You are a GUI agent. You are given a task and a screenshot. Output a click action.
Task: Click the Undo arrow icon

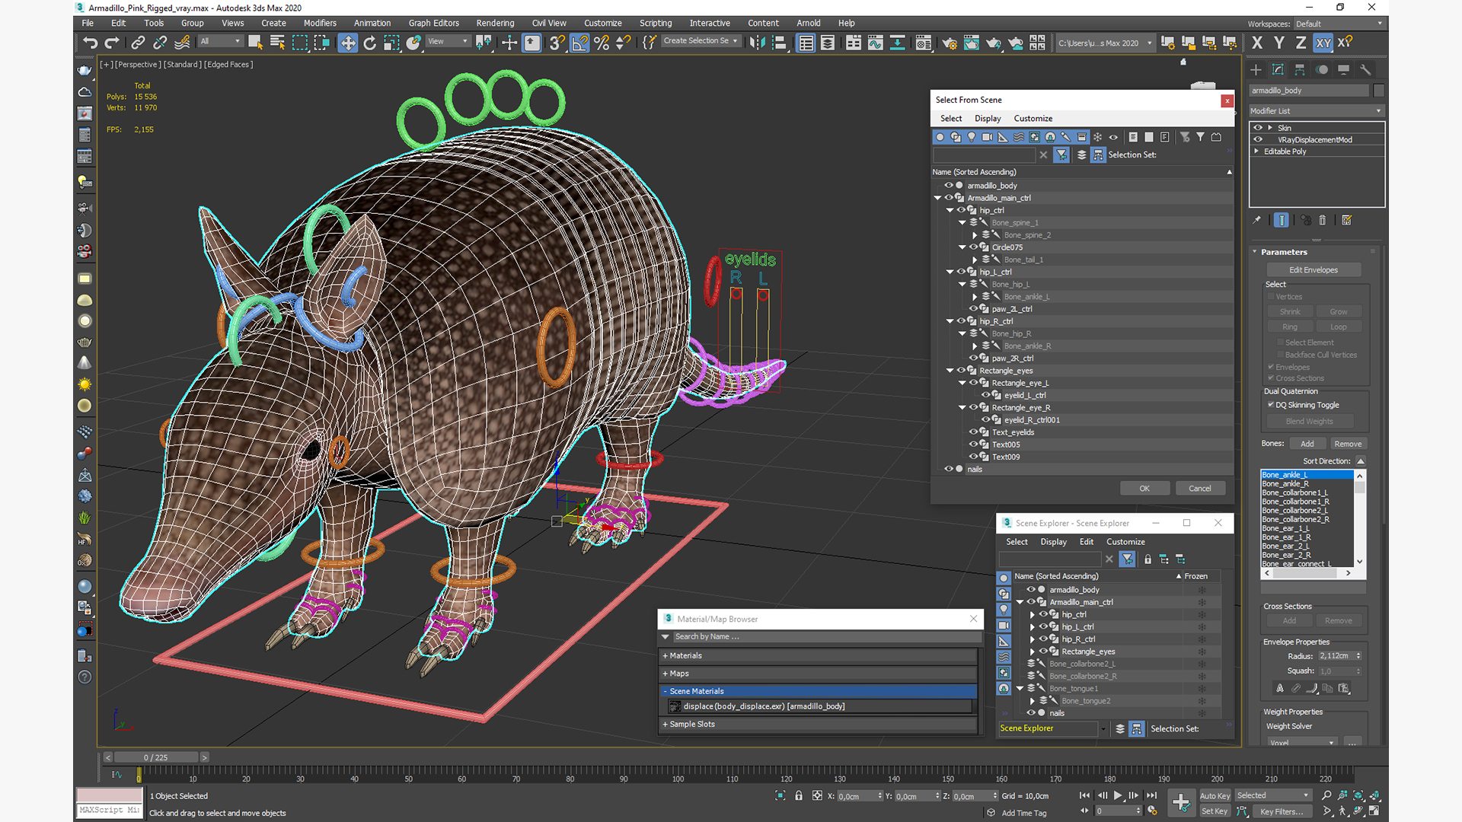(91, 43)
